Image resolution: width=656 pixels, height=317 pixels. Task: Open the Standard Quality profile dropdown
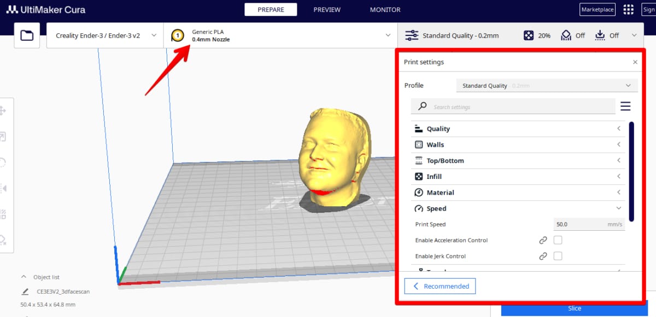(547, 86)
